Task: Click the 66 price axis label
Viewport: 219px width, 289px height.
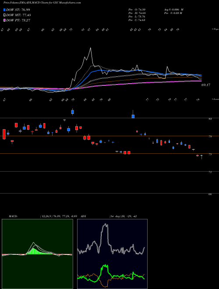Action: (x=210, y=194)
